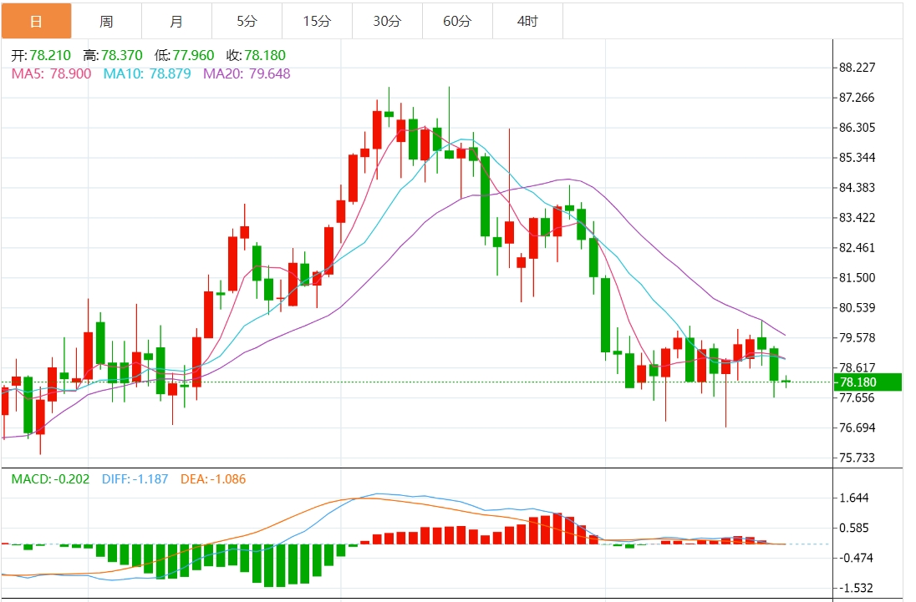Click the opening price value 78.210
Screen dimensions: 916x602
pos(50,55)
